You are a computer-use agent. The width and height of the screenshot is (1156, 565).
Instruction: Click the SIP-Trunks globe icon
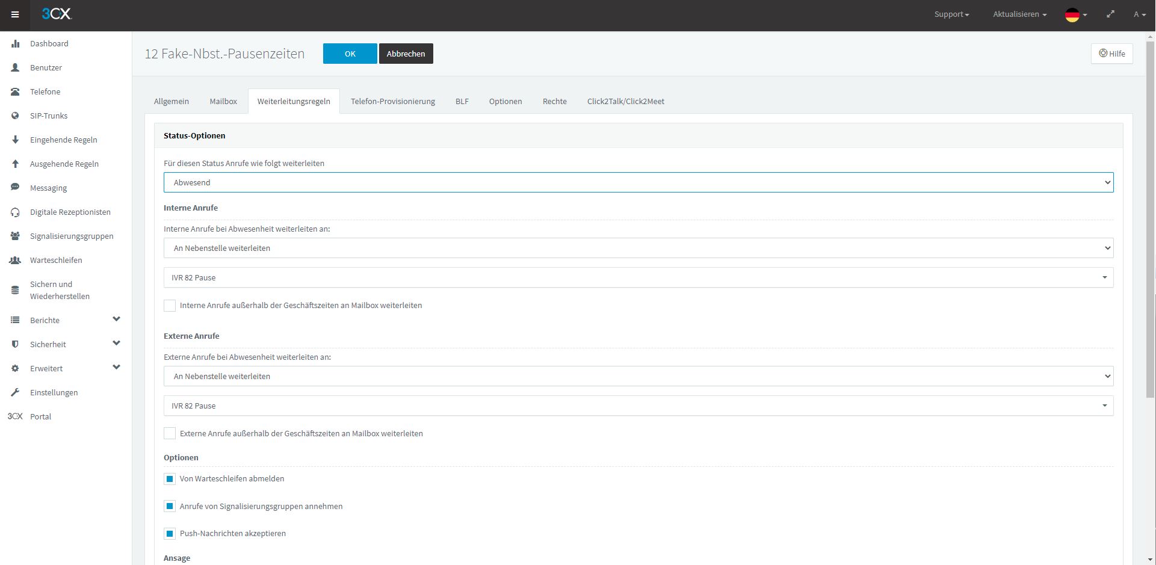tap(15, 116)
